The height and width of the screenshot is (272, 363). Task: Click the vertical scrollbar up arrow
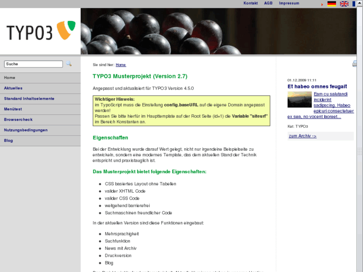(x=360, y=3)
